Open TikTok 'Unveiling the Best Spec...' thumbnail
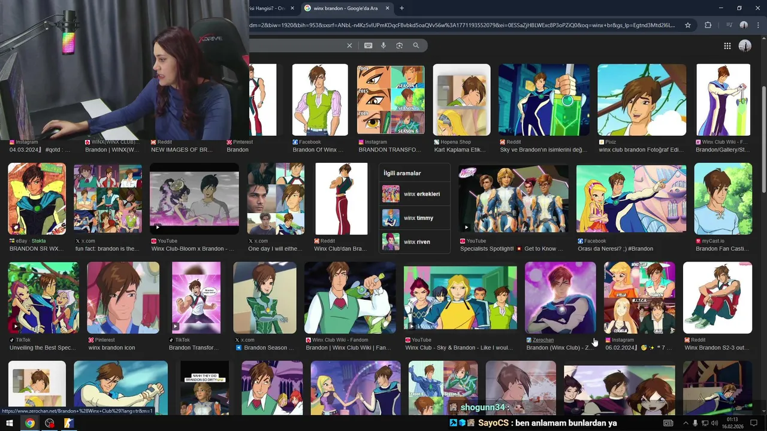The height and width of the screenshot is (431, 767). click(43, 298)
